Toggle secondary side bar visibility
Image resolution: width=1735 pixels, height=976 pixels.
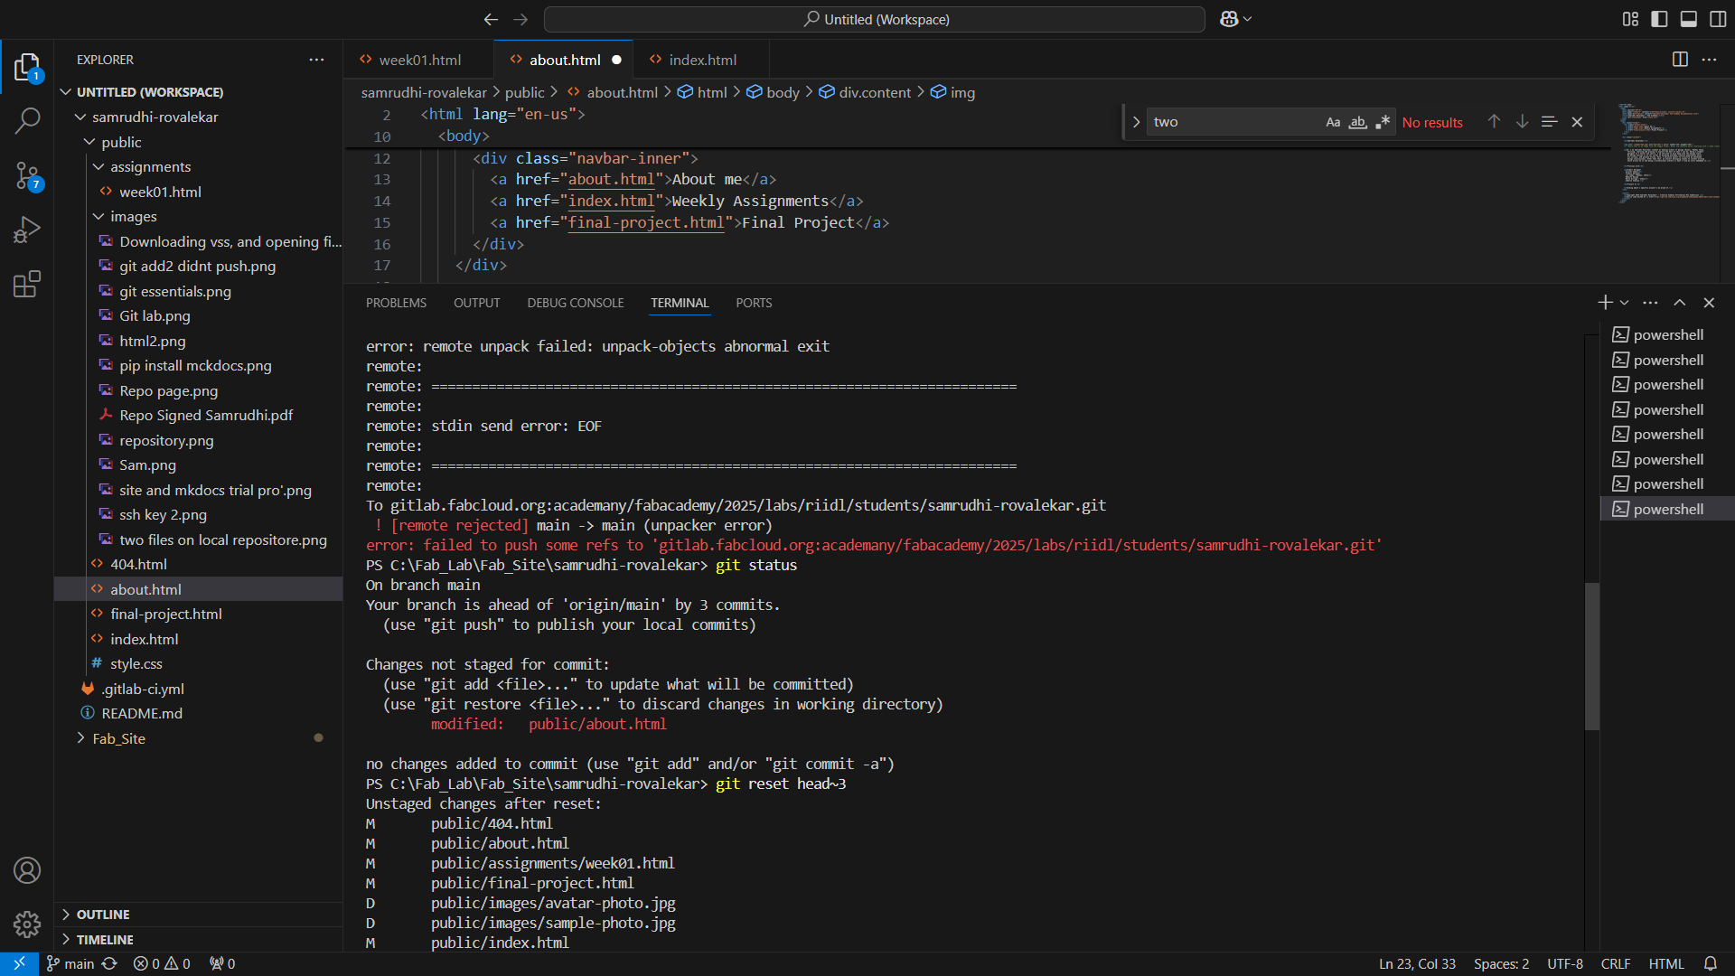click(1718, 19)
